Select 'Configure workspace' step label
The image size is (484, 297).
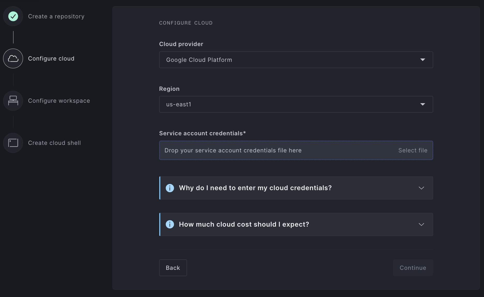59,101
